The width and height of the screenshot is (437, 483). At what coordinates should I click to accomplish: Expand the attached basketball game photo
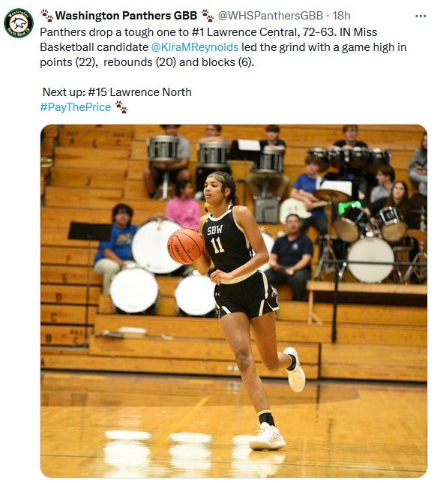pos(234,301)
